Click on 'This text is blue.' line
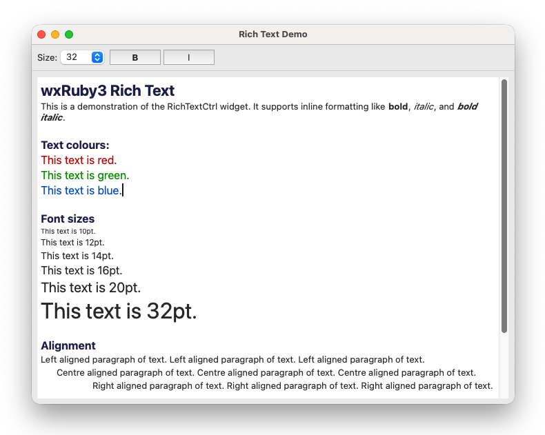Viewport: 545px width, 435px height. coord(81,191)
